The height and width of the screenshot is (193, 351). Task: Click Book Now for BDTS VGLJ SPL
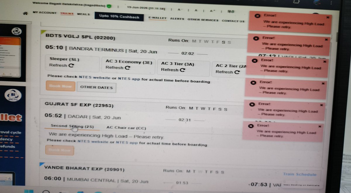click(x=61, y=86)
